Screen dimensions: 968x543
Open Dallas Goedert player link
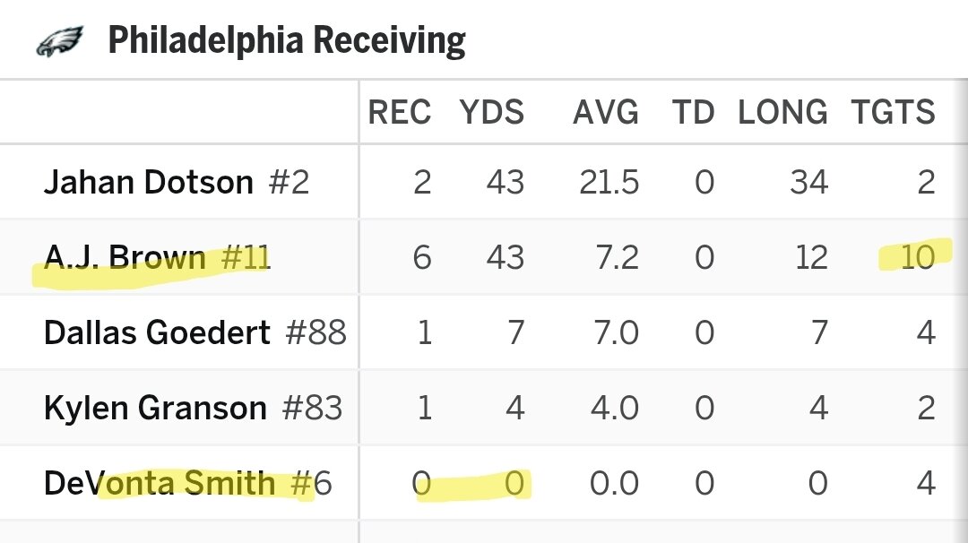157,333
